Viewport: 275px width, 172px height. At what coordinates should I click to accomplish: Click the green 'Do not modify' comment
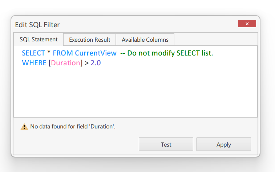(167, 53)
